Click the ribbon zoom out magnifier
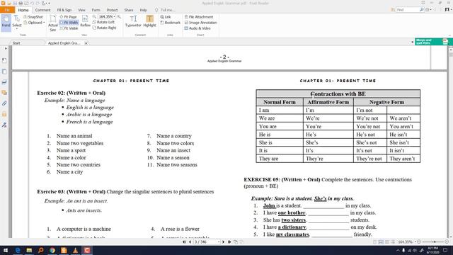The image size is (453, 255). coord(94,17)
